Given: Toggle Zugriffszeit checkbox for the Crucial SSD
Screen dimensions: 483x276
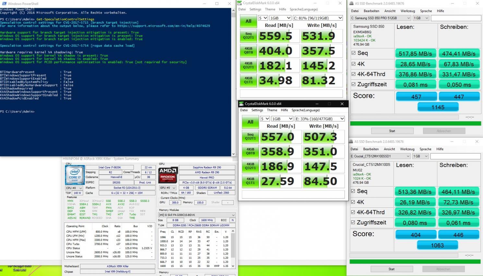Looking at the screenshot, I should tap(353, 223).
